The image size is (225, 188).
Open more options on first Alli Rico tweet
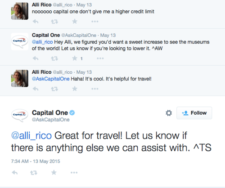[95, 22]
